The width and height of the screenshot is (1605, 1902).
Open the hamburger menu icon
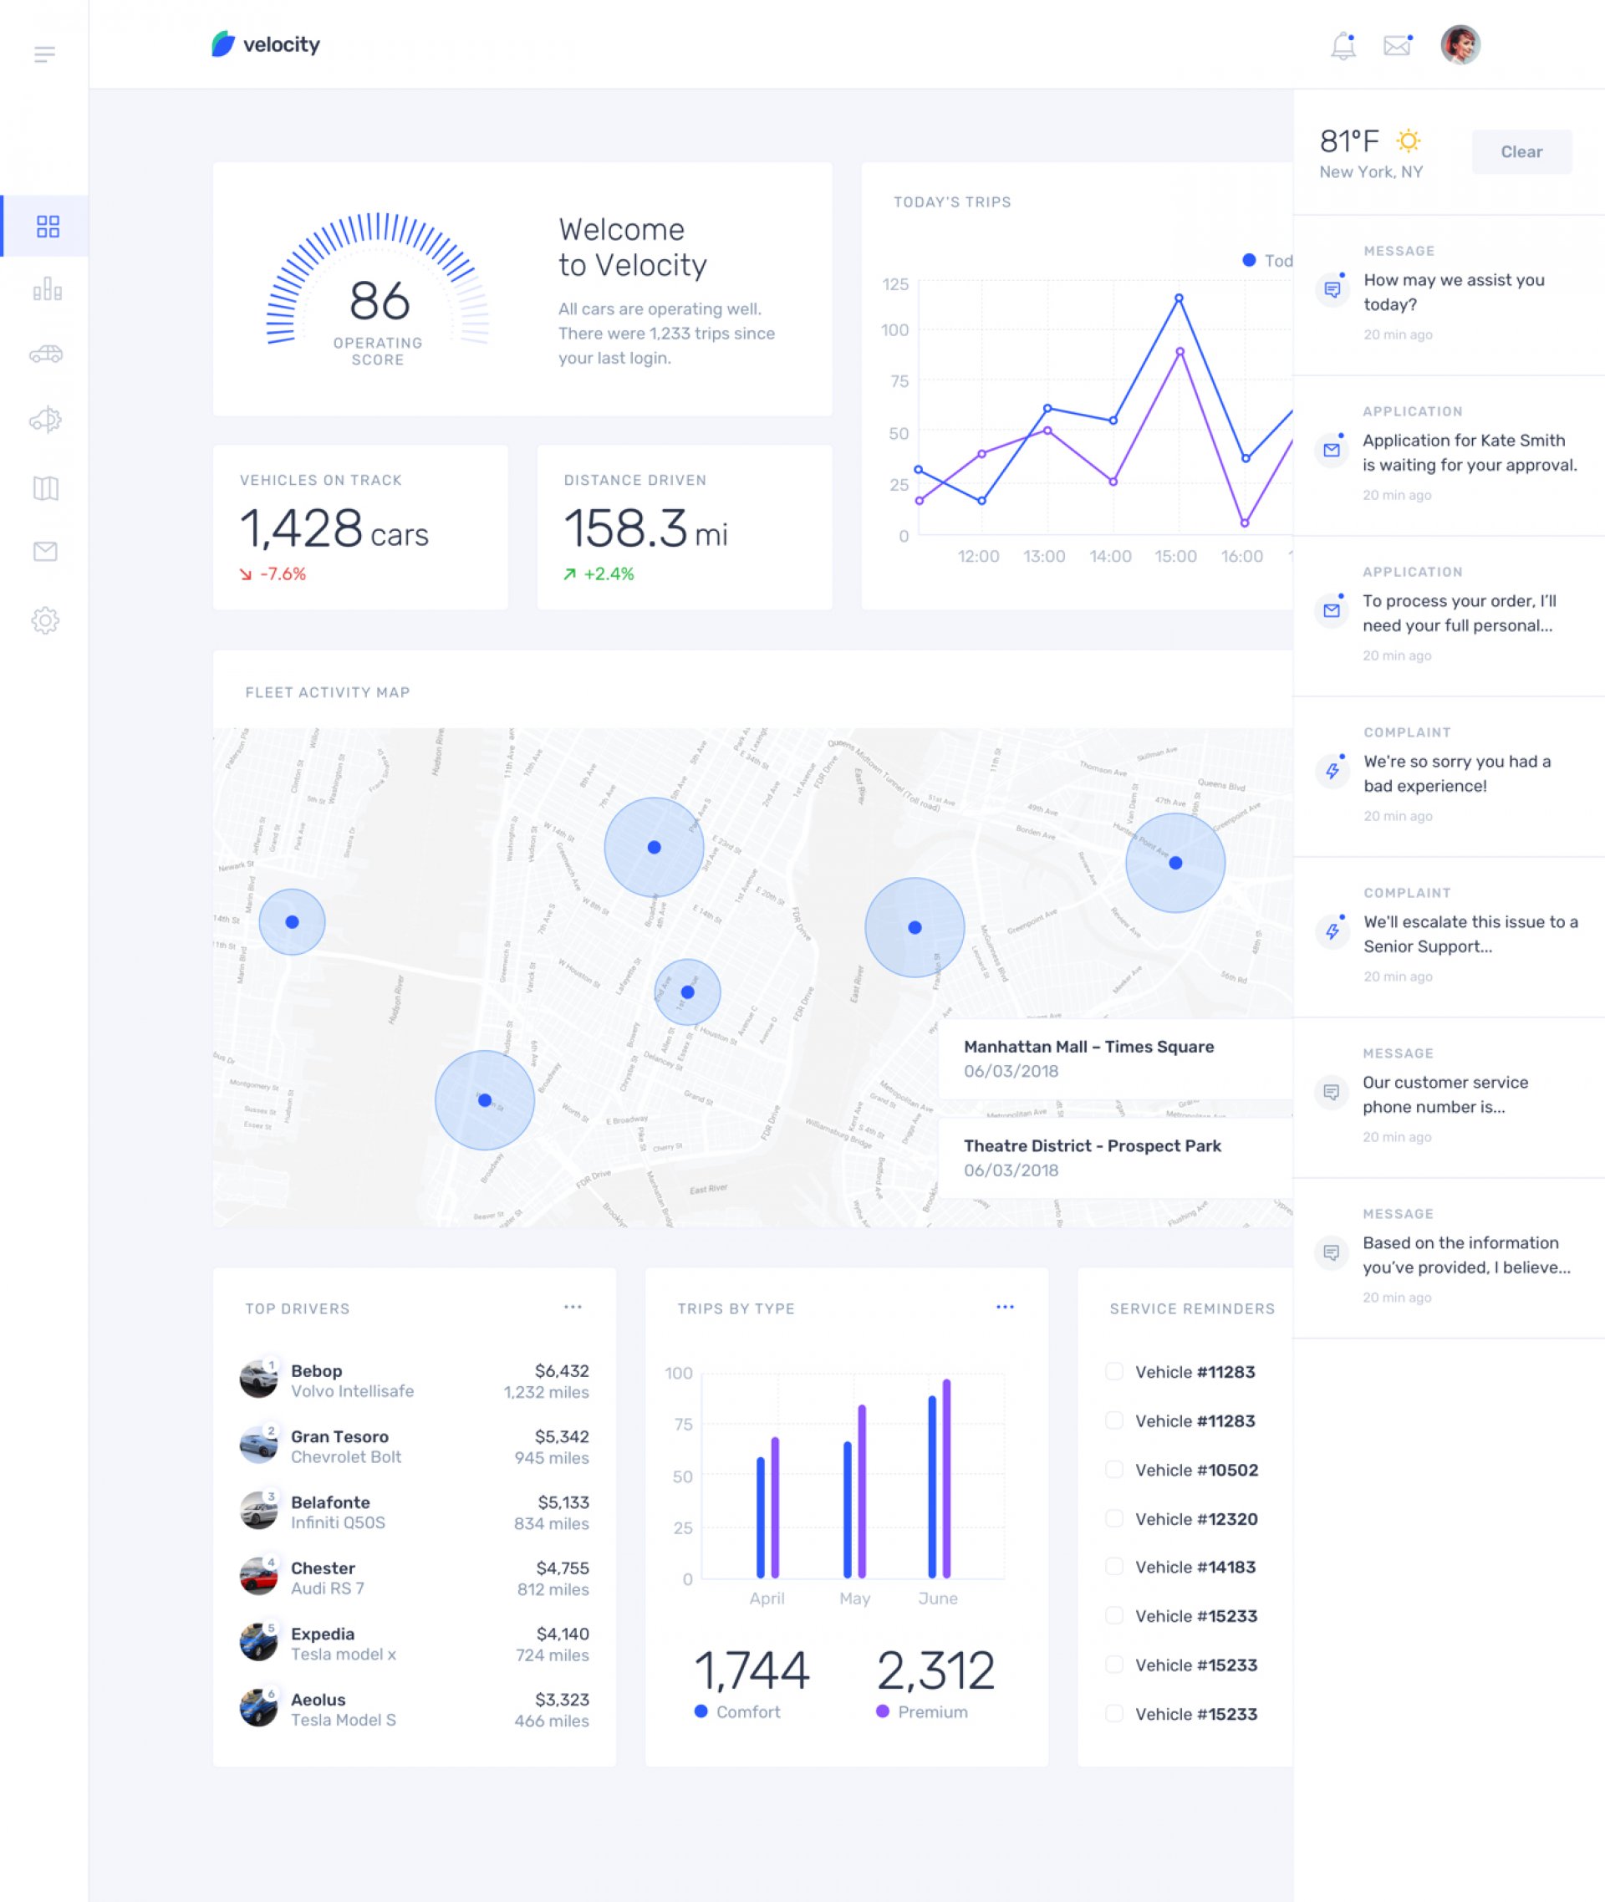click(x=44, y=54)
